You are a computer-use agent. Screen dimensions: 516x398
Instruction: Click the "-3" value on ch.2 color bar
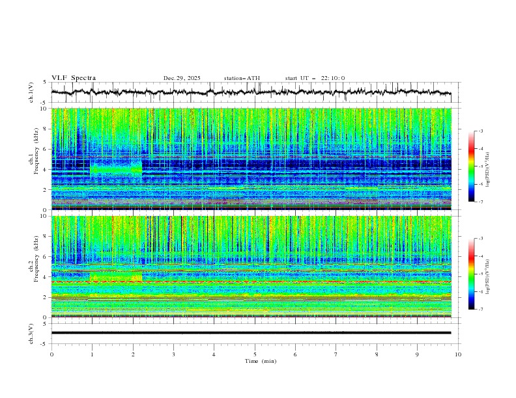pyautogui.click(x=481, y=239)
